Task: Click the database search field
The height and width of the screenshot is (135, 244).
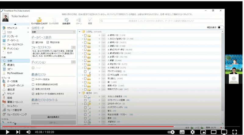Action: pos(161,21)
